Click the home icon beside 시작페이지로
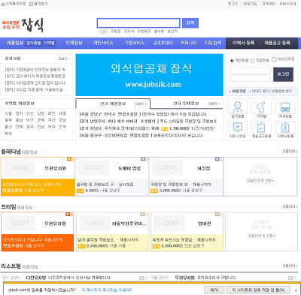 pos(3,4)
